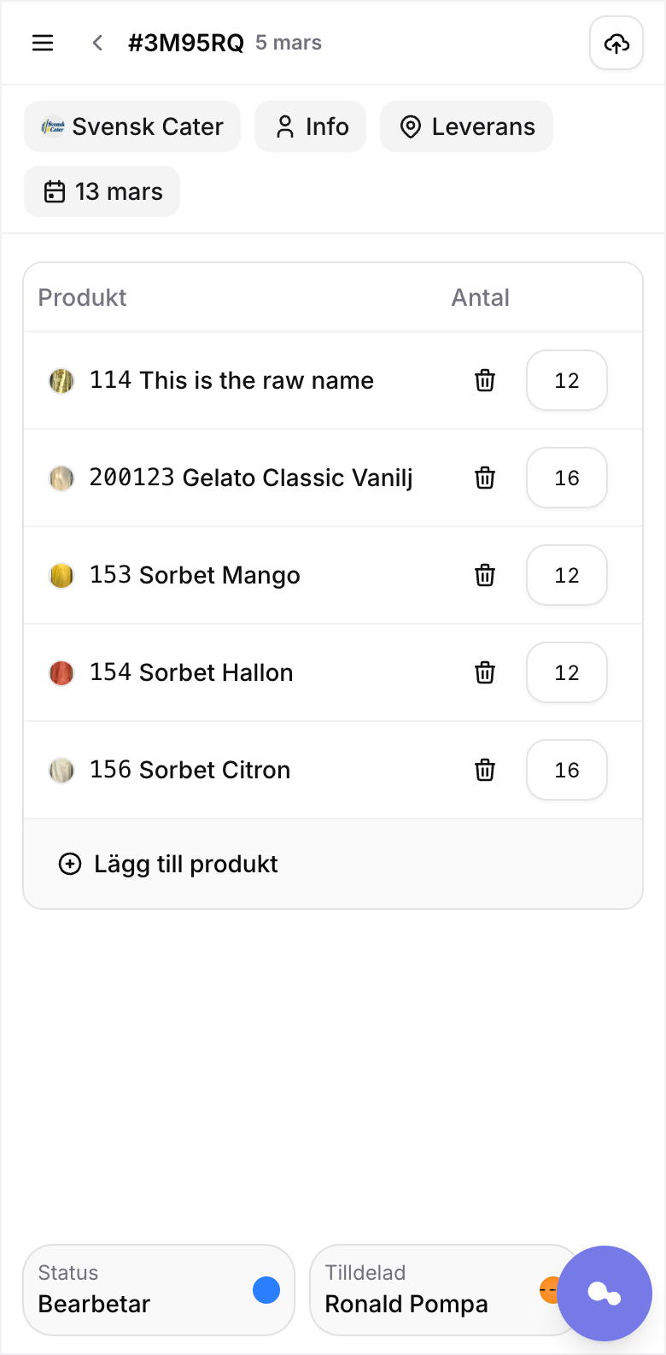Viewport: 666px width, 1355px height.
Task: Open the floating purple action button
Action: tap(605, 1293)
